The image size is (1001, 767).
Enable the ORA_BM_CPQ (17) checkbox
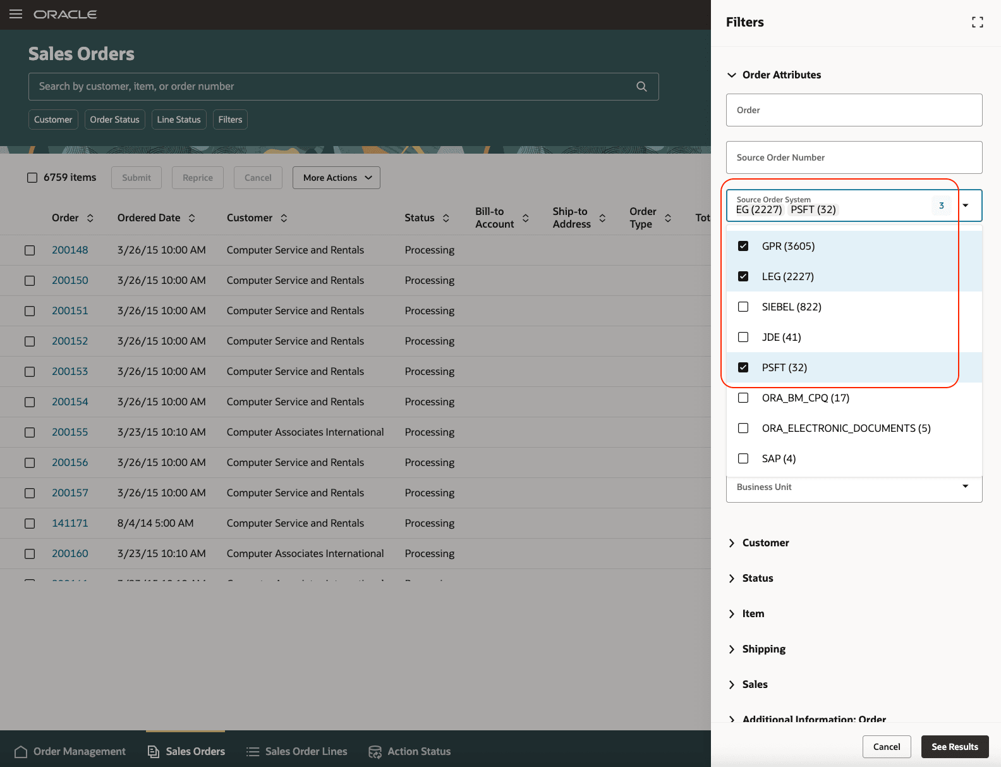743,398
